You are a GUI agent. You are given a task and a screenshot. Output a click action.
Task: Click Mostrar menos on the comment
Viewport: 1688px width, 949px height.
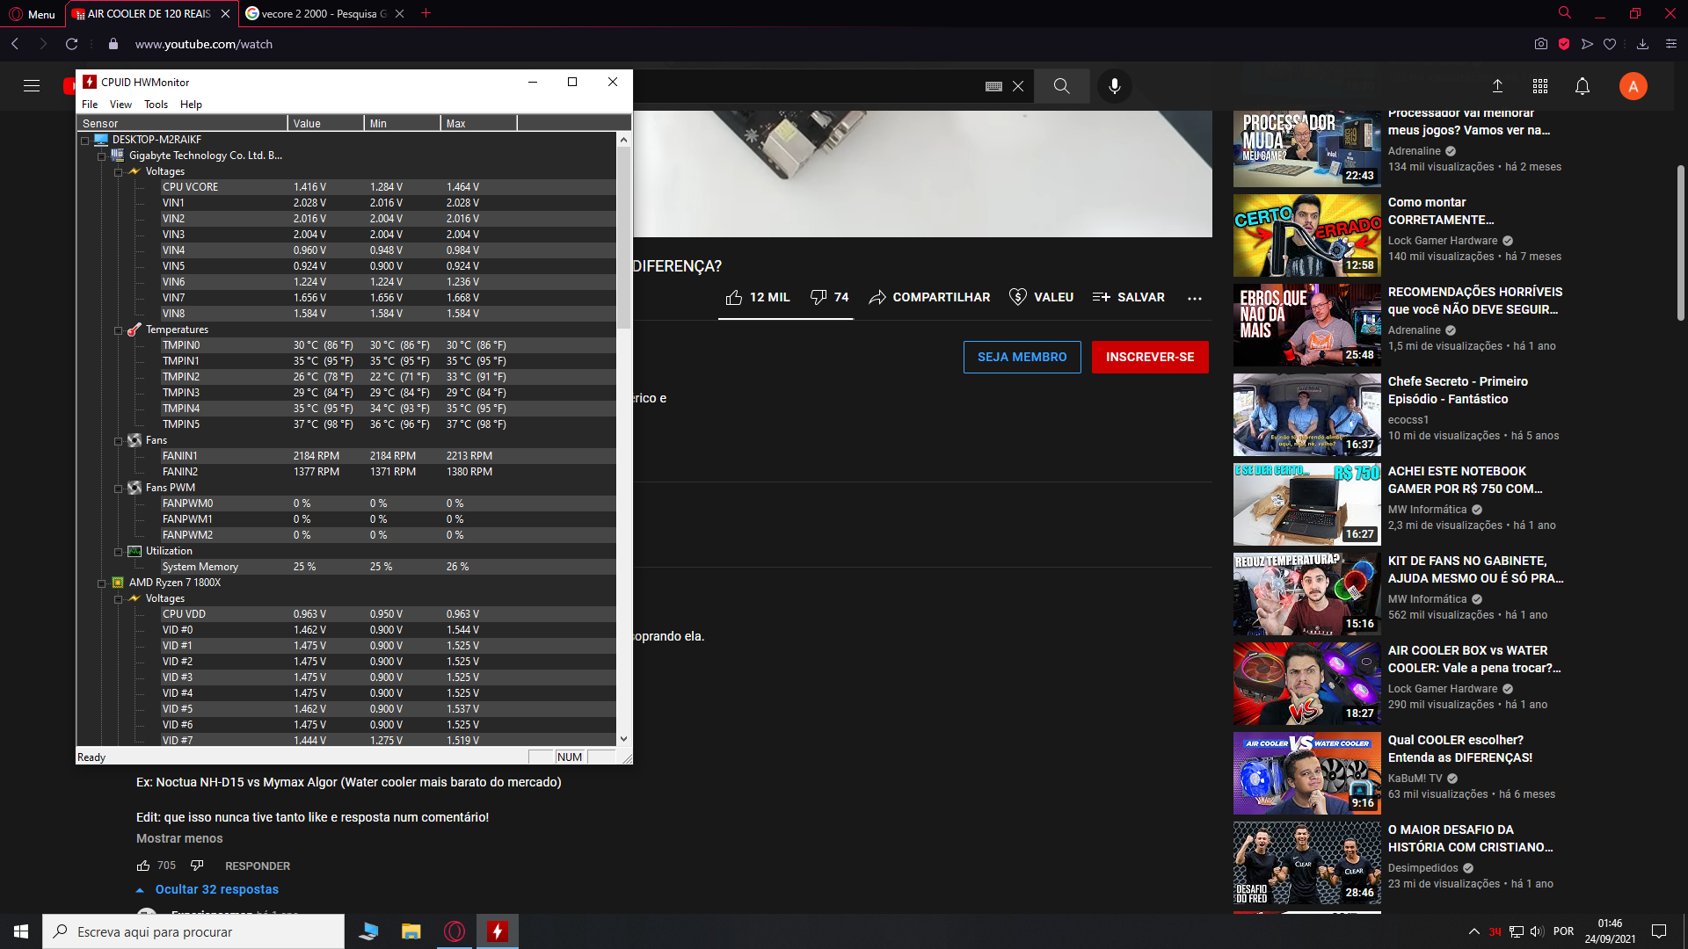pos(179,839)
